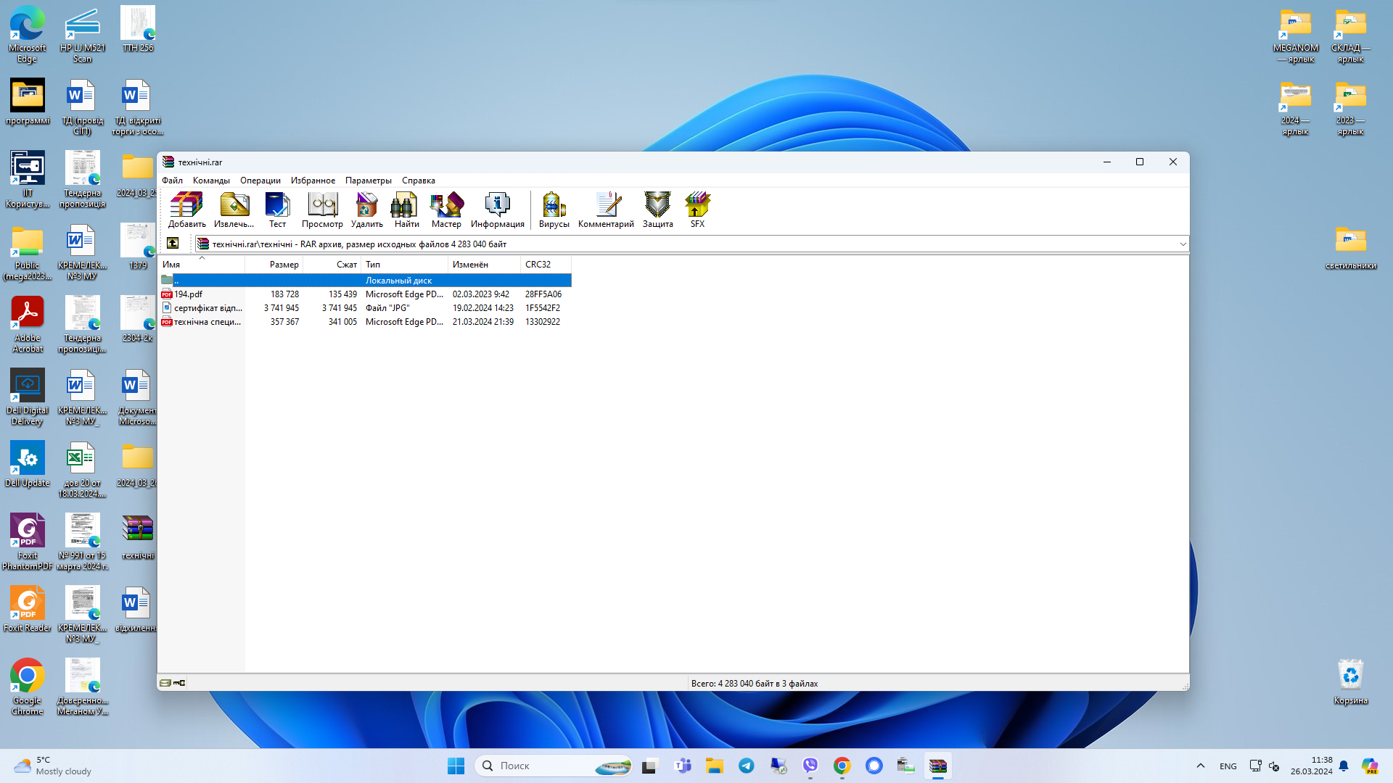
Task: Sort files by Размер column header
Action: [284, 265]
